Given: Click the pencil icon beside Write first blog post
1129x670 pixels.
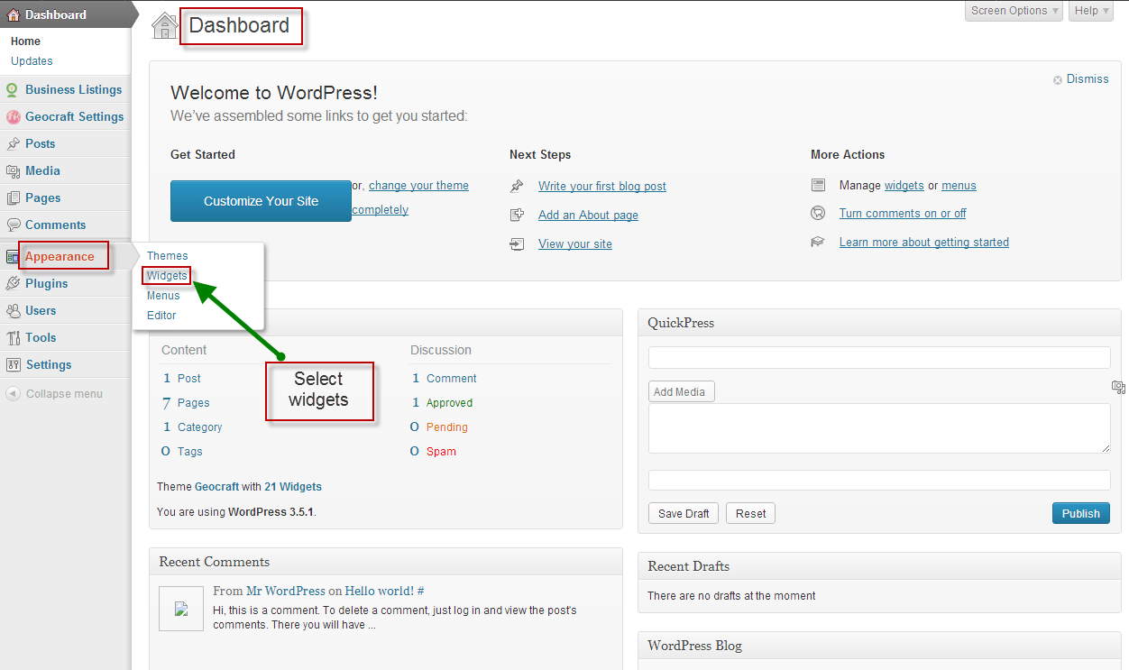Looking at the screenshot, I should point(517,186).
